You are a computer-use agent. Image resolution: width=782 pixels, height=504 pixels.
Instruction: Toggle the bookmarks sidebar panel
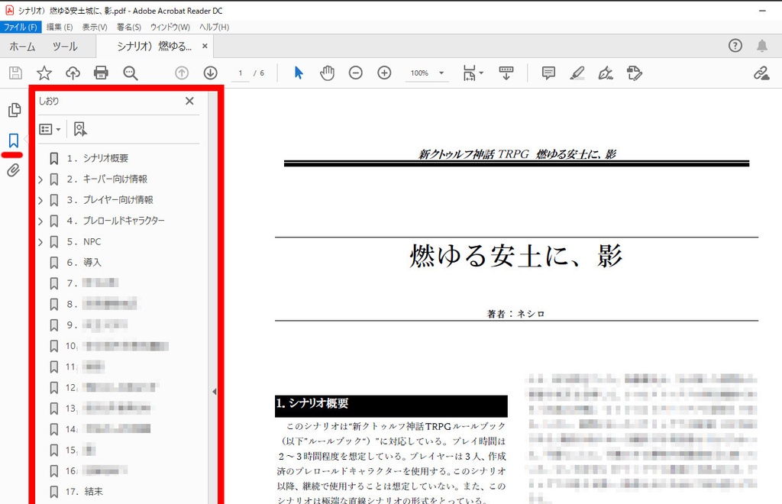[x=14, y=140]
